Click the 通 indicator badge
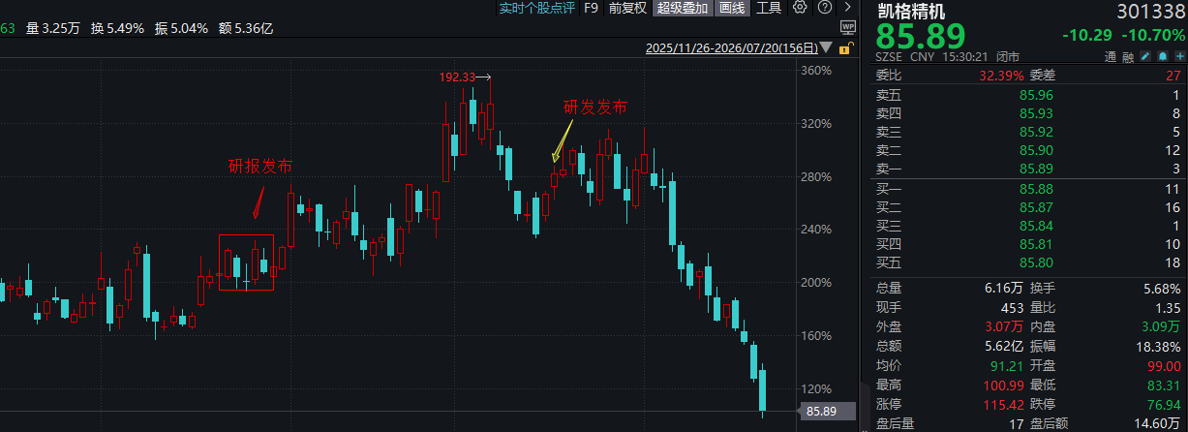 1111,57
